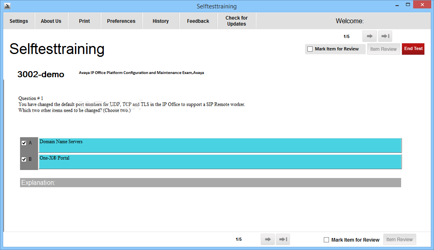Click the Avaya IP Office exam description

click(x=141, y=73)
